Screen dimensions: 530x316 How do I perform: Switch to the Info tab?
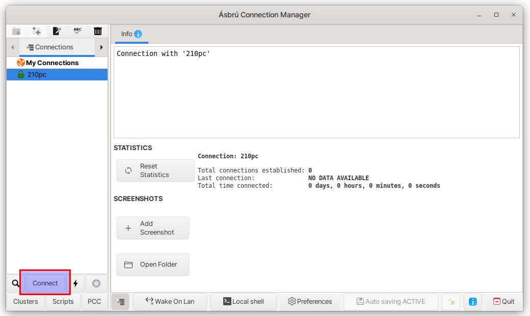tap(131, 34)
